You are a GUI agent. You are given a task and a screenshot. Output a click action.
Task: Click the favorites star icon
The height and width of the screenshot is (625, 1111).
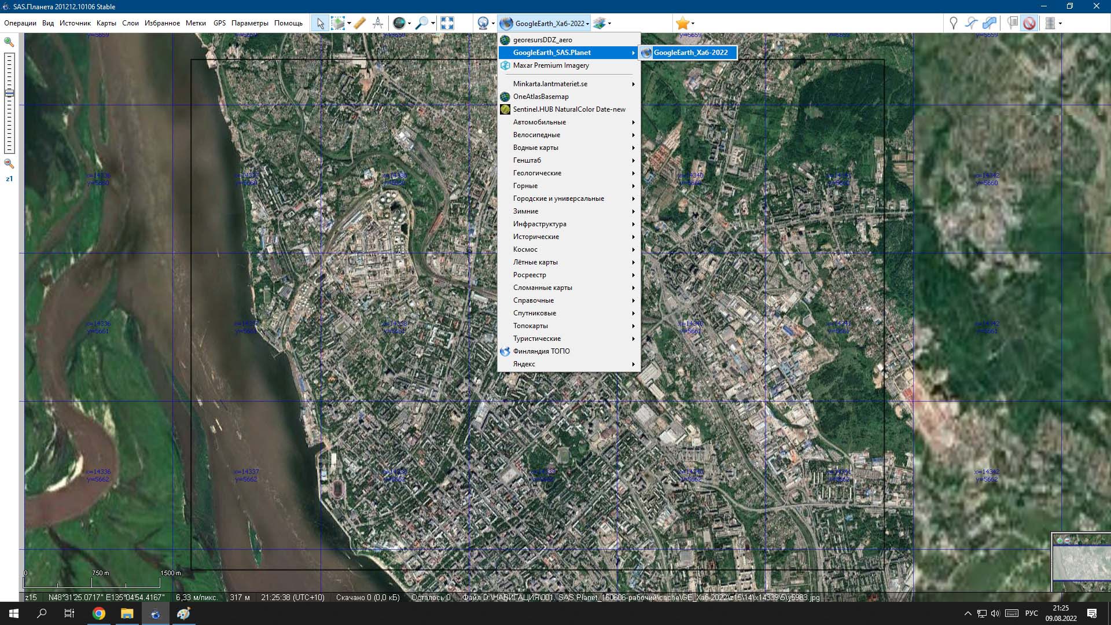pyautogui.click(x=682, y=23)
